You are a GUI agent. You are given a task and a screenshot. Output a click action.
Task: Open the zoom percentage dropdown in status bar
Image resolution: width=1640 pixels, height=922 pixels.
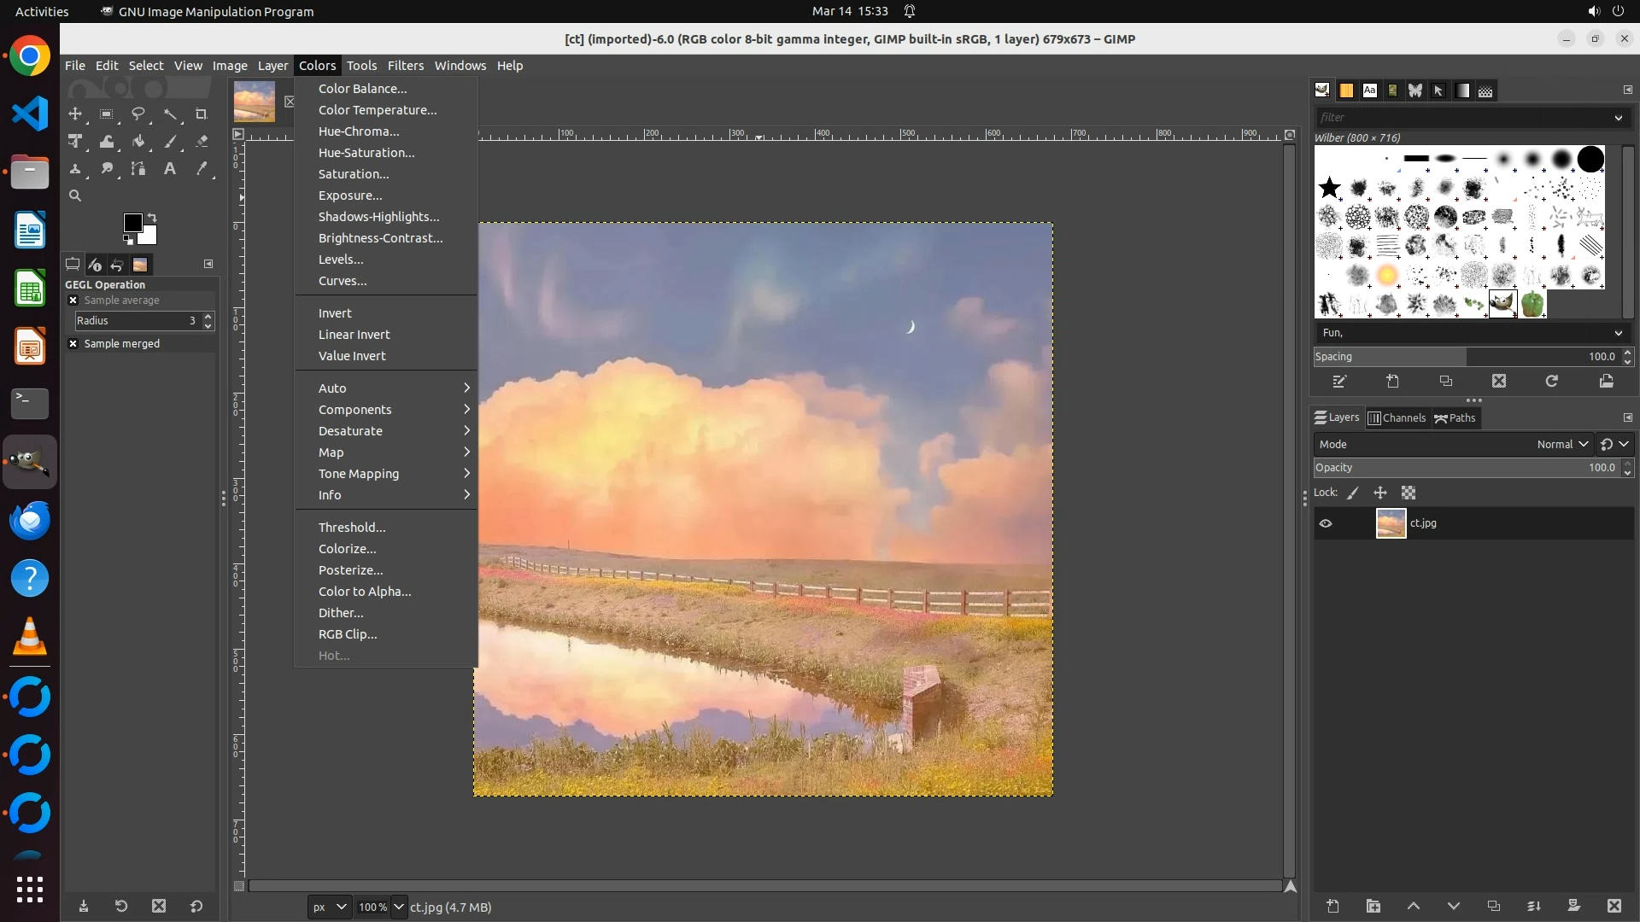[399, 907]
